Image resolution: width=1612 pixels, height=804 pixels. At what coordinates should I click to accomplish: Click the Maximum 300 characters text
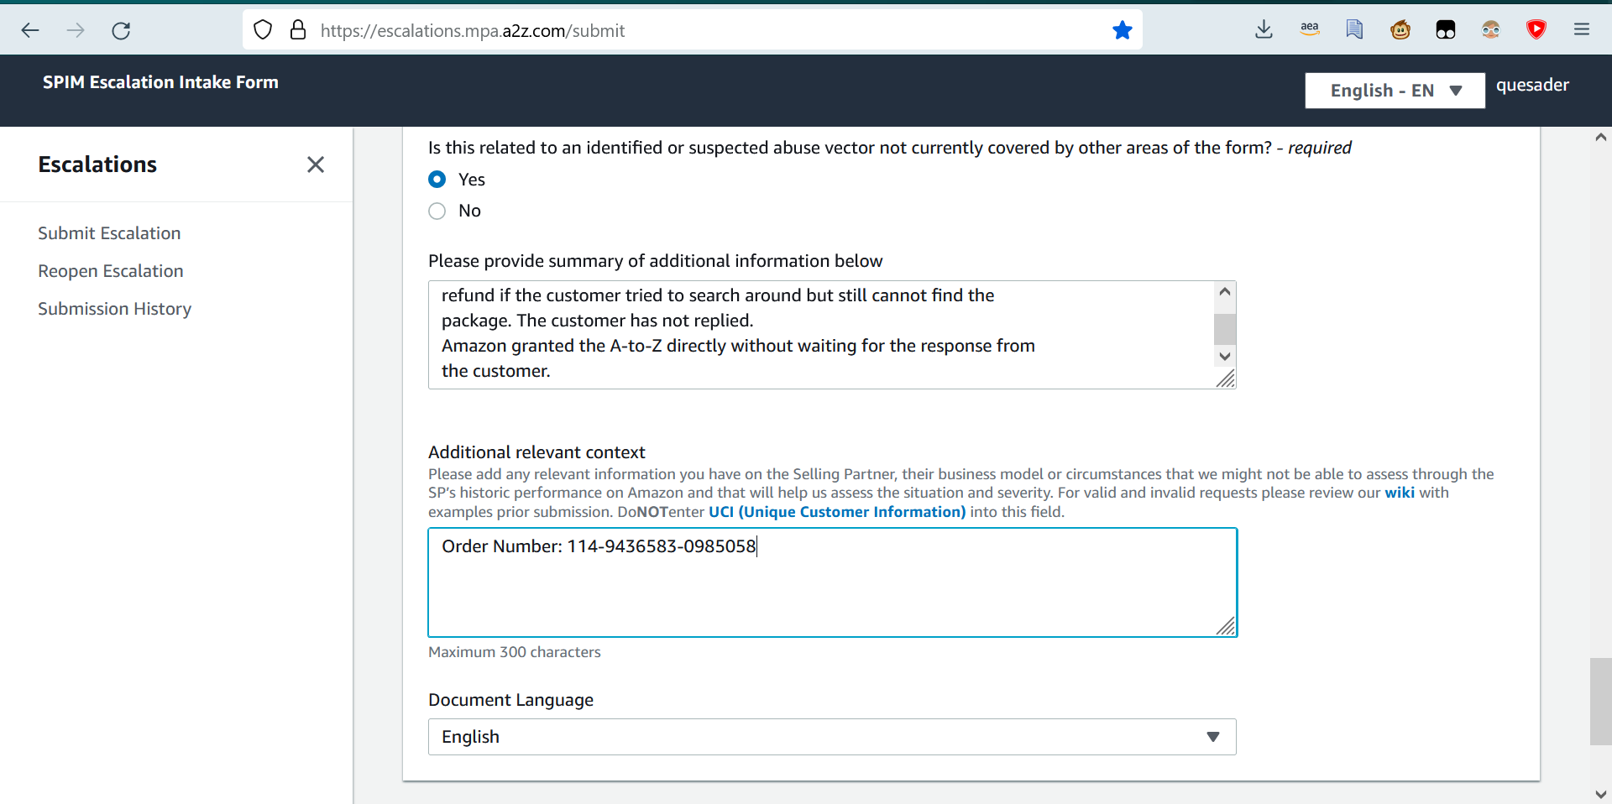point(515,652)
